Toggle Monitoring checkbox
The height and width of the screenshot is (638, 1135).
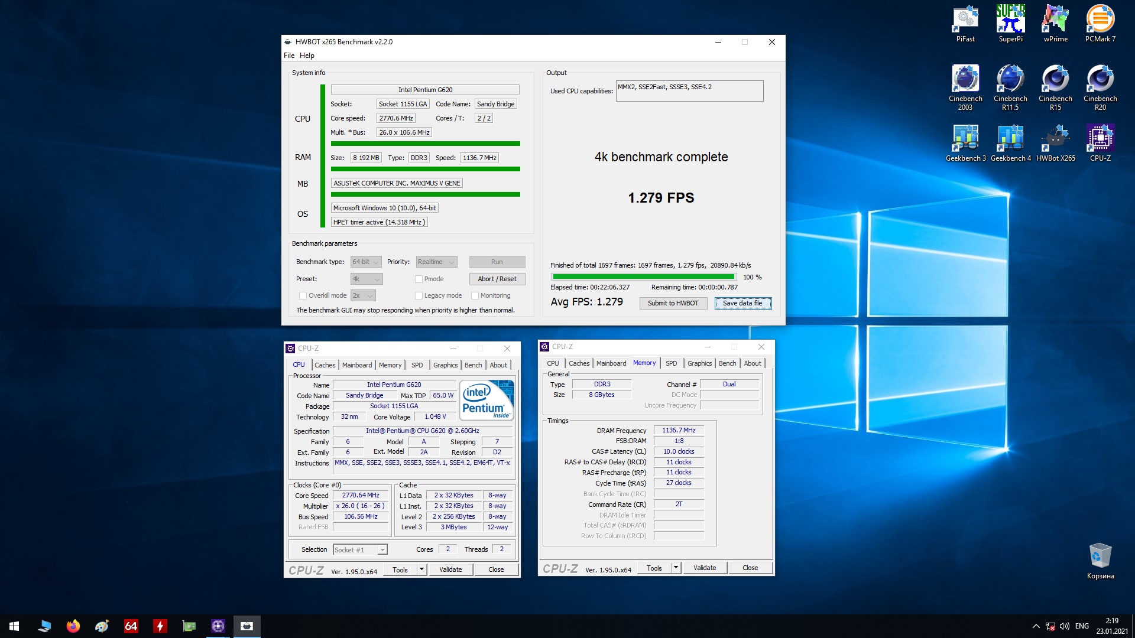point(475,295)
